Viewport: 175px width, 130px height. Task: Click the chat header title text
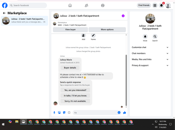[79, 16]
